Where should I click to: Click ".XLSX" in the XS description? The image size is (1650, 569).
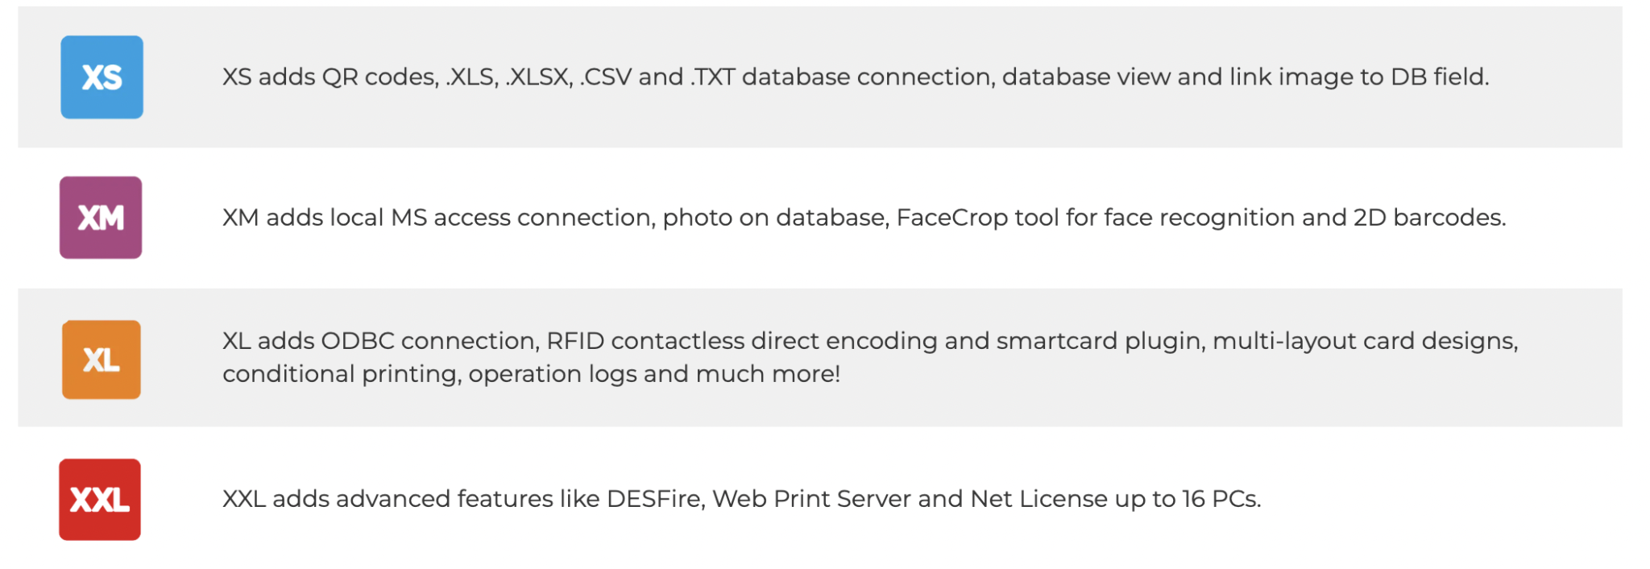click(x=539, y=77)
